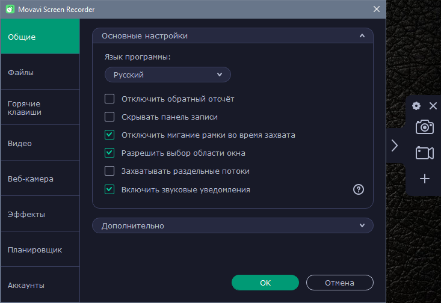Click the help question mark icon

pos(359,189)
